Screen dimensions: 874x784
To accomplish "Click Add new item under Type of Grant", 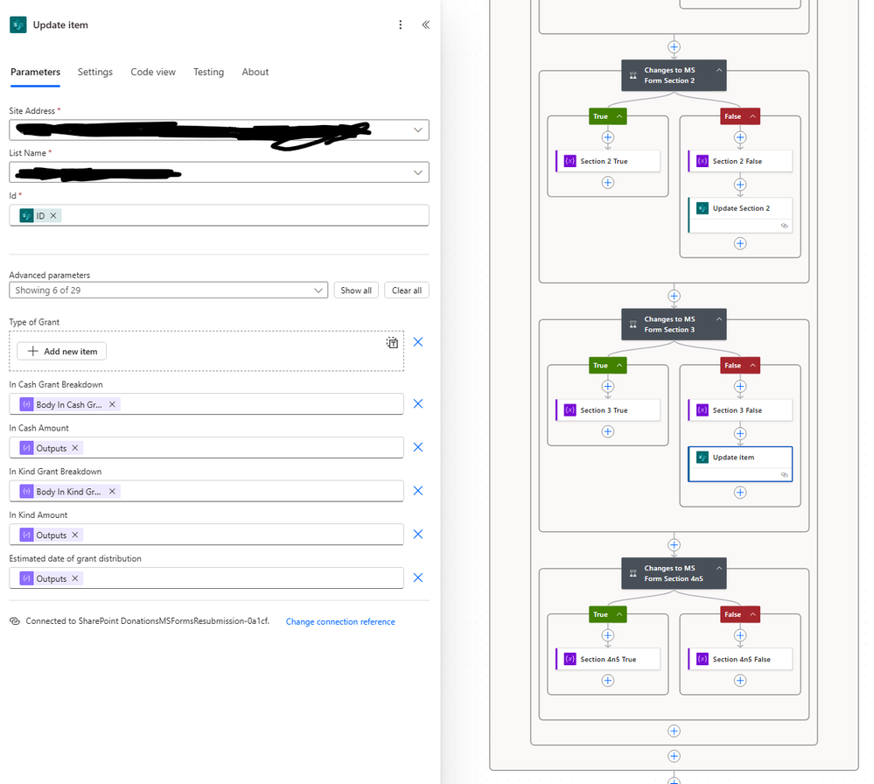I will pyautogui.click(x=62, y=351).
